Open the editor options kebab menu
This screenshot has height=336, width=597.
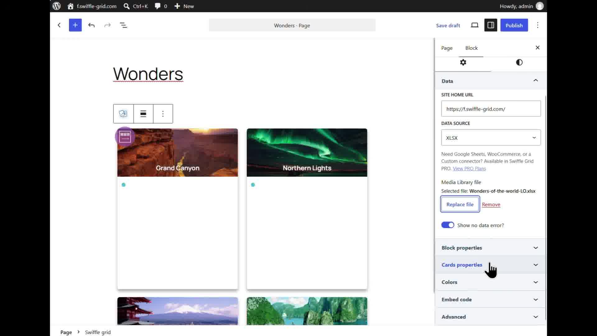coord(538,25)
